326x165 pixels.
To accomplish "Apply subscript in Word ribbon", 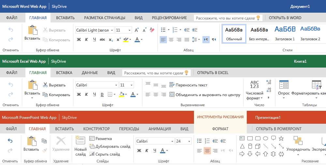I will 111,40.
